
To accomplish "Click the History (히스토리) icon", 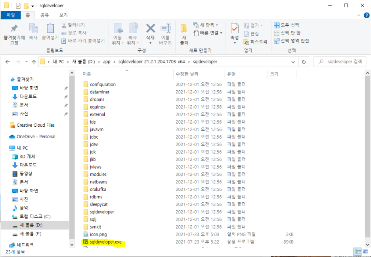I will click(246, 42).
